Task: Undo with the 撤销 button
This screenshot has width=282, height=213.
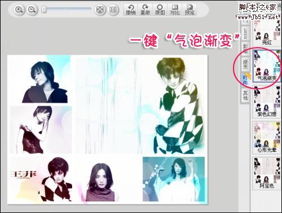Action: coord(131,10)
